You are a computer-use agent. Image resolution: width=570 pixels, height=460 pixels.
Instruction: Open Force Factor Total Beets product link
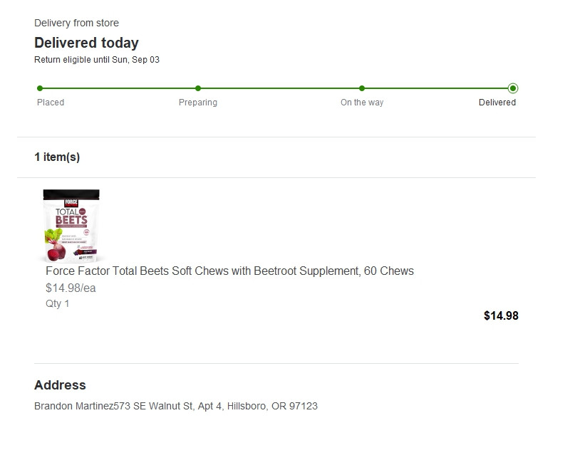(x=229, y=271)
